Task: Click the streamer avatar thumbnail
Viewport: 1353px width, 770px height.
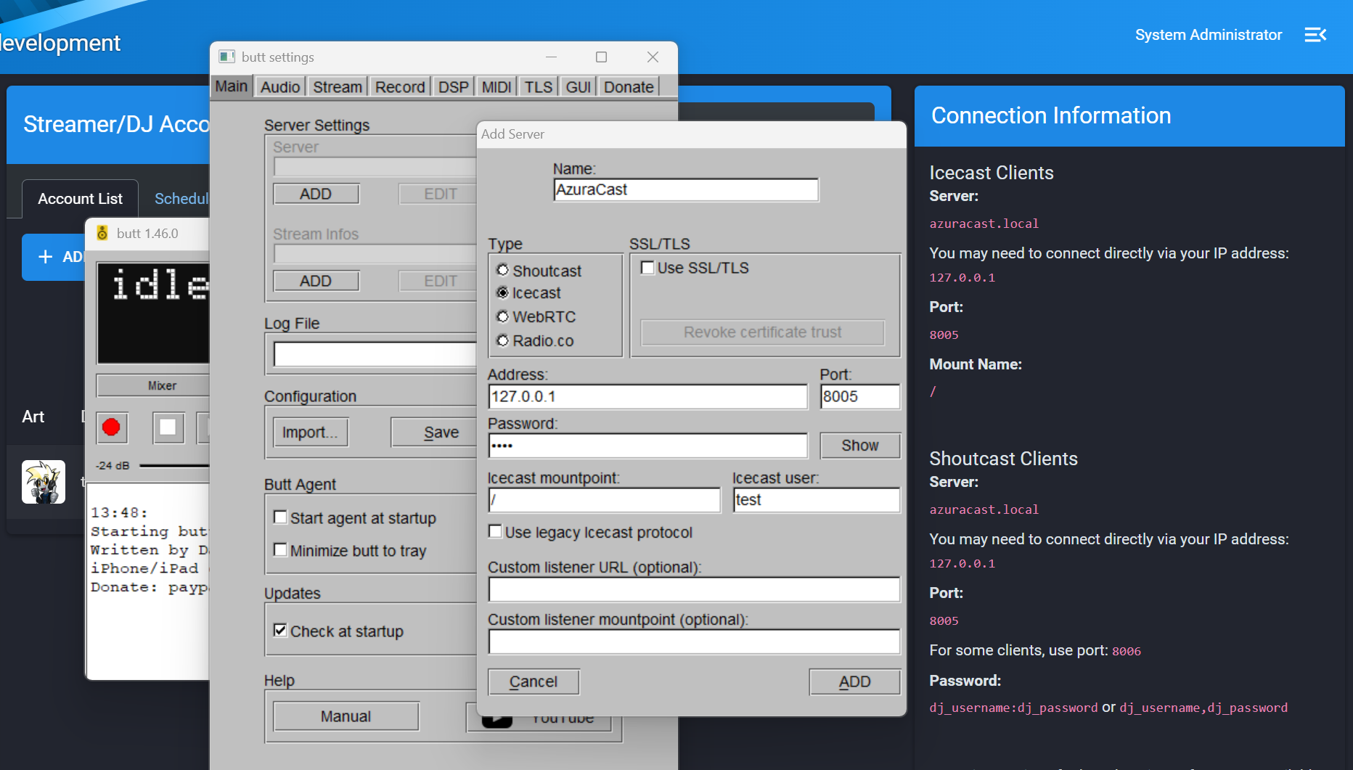Action: (44, 482)
